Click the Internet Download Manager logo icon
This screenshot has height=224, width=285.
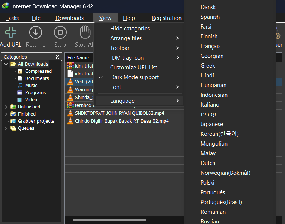point(6,6)
